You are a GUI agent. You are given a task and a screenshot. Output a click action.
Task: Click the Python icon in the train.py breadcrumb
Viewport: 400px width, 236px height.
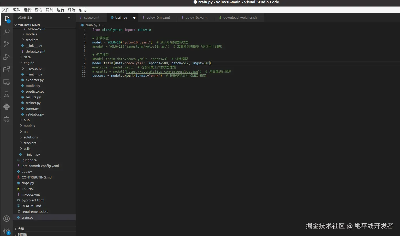(x=82, y=25)
